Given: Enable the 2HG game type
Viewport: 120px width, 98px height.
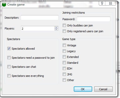Looking at the screenshot, I should 64,74.
